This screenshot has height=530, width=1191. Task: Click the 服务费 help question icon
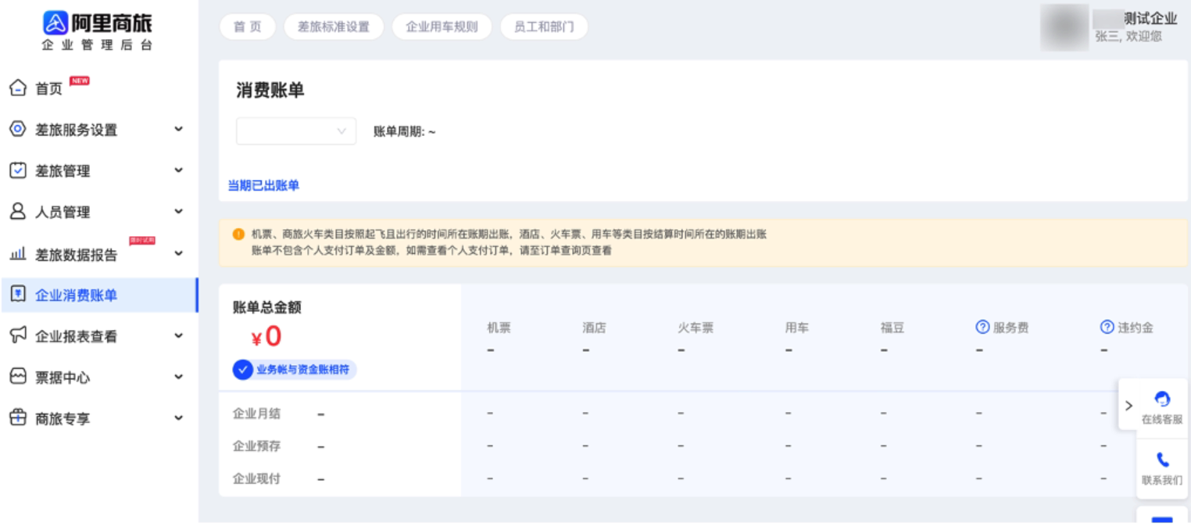click(983, 328)
